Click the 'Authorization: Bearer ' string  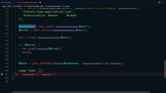[42, 16]
